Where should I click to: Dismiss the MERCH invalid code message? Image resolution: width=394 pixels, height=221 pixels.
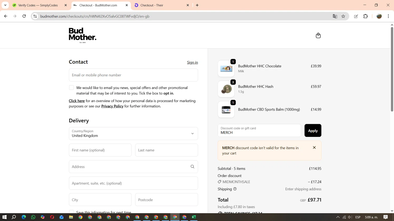(x=314, y=147)
